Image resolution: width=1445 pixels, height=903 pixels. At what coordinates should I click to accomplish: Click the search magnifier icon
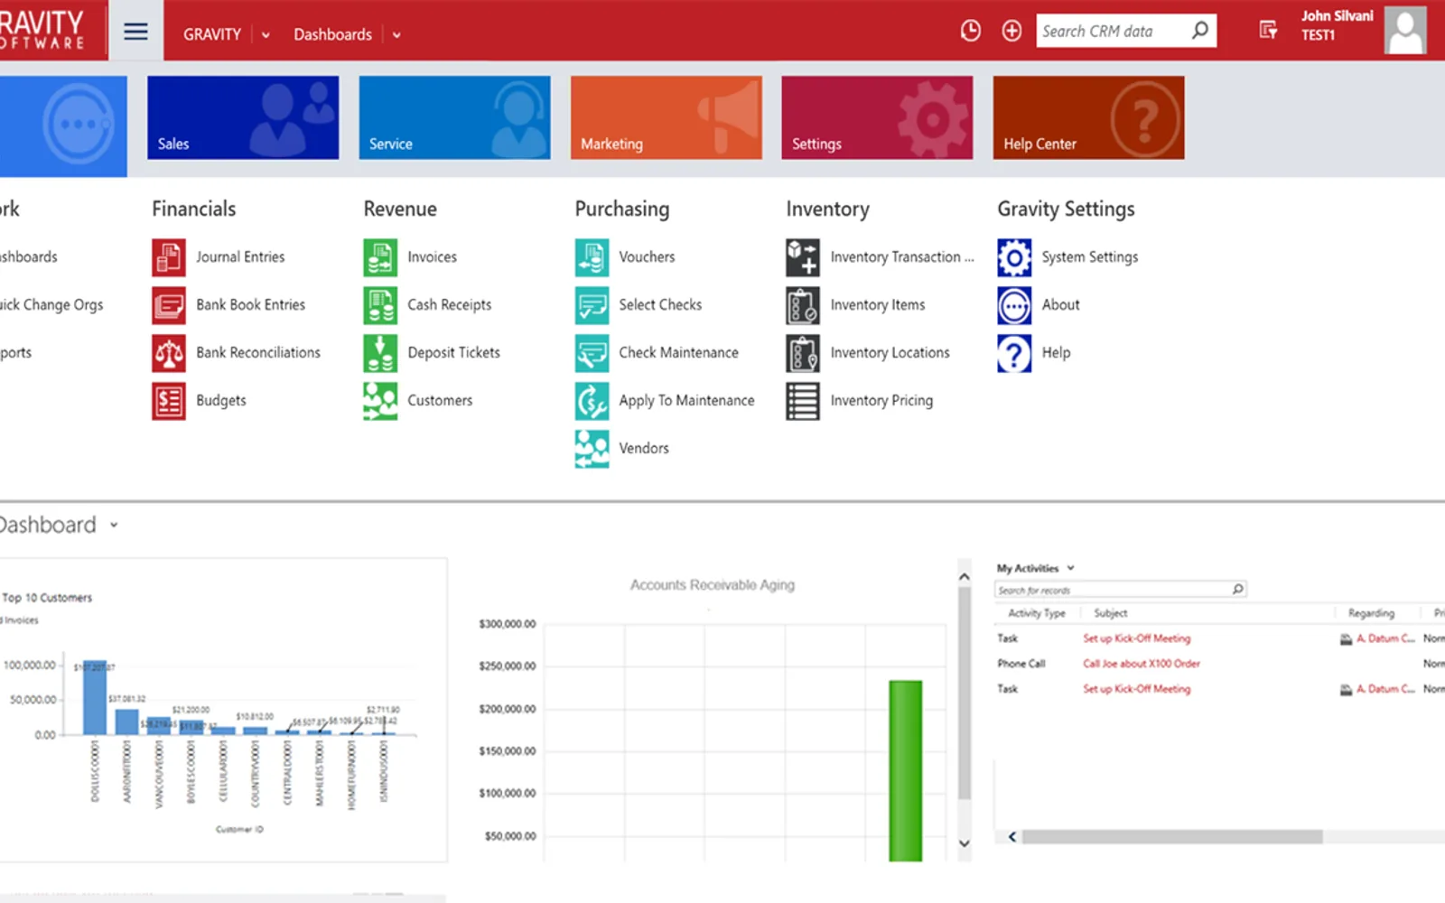pos(1199,31)
